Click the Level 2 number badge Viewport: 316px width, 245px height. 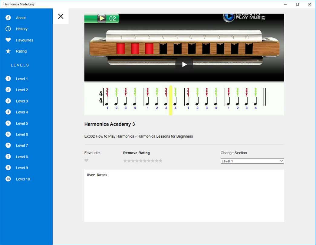click(x=8, y=90)
